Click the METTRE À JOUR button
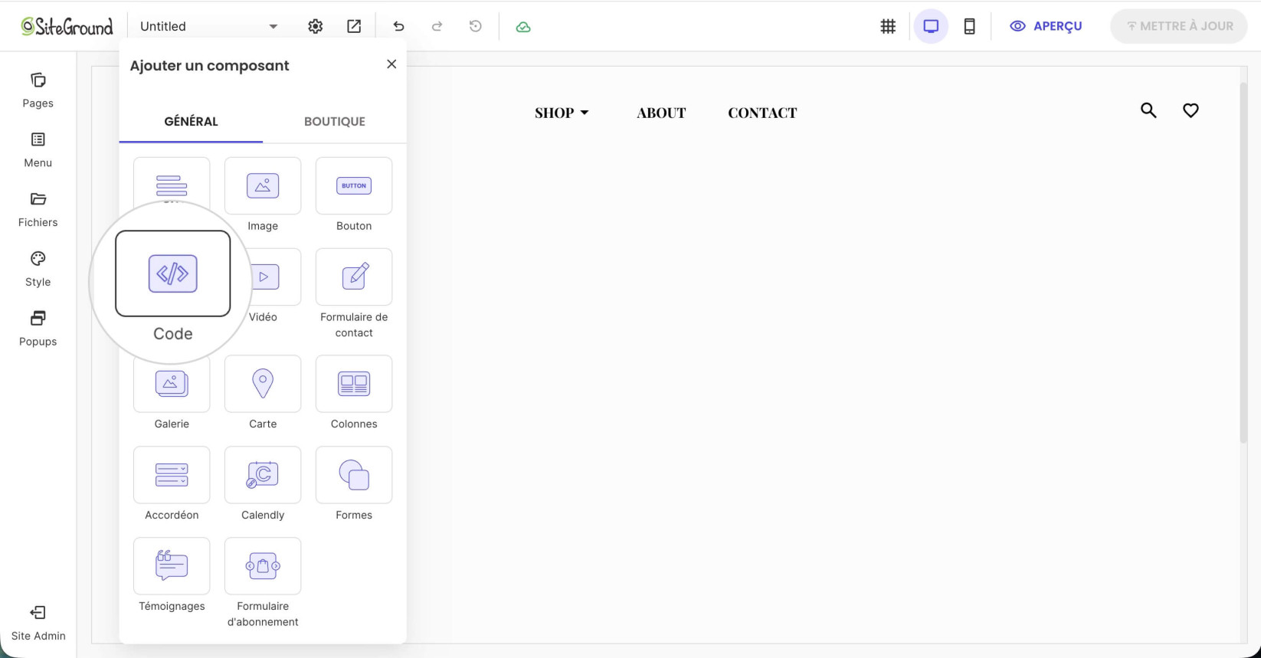Viewport: 1261px width, 658px height. point(1179,26)
